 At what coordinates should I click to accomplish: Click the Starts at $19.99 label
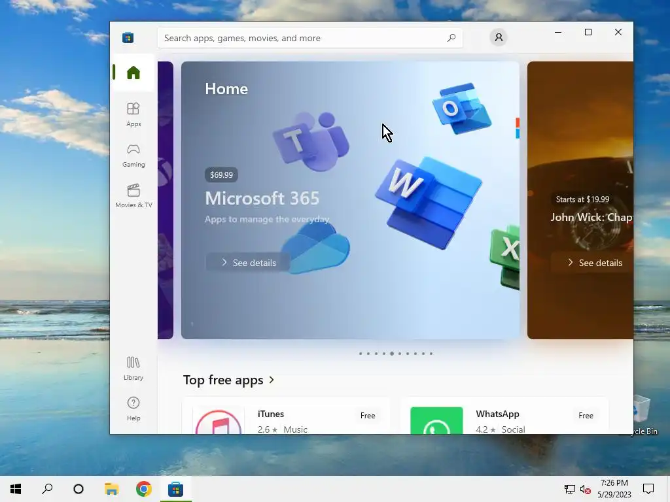point(582,199)
